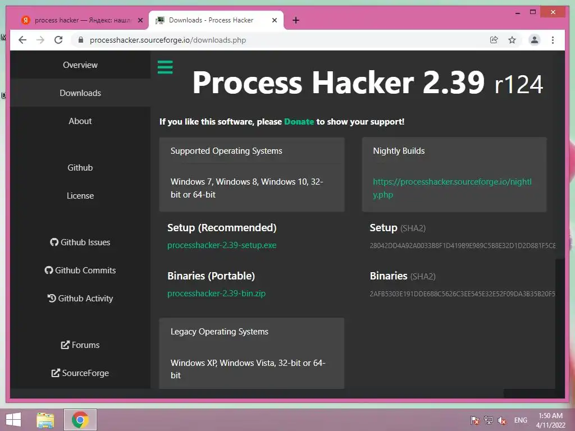The width and height of the screenshot is (575, 431).
Task: Click the green Donate link
Action: pos(299,122)
